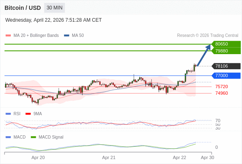Click the Apr 21 date axis label
Screen dimensions: 242x164
click(109, 157)
